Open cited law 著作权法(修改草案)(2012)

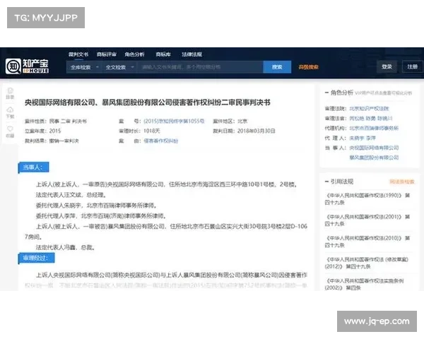click(366, 263)
